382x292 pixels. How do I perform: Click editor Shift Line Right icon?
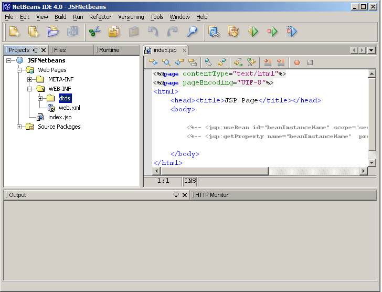coord(281,62)
